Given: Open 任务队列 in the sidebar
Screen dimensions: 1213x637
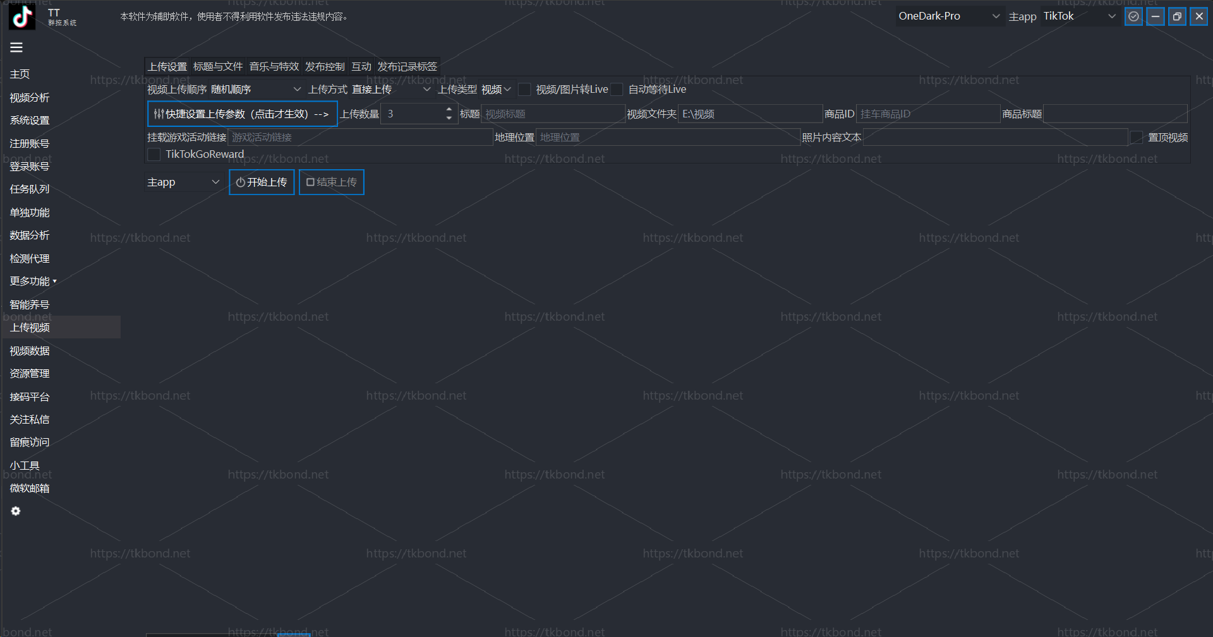Looking at the screenshot, I should (x=30, y=189).
